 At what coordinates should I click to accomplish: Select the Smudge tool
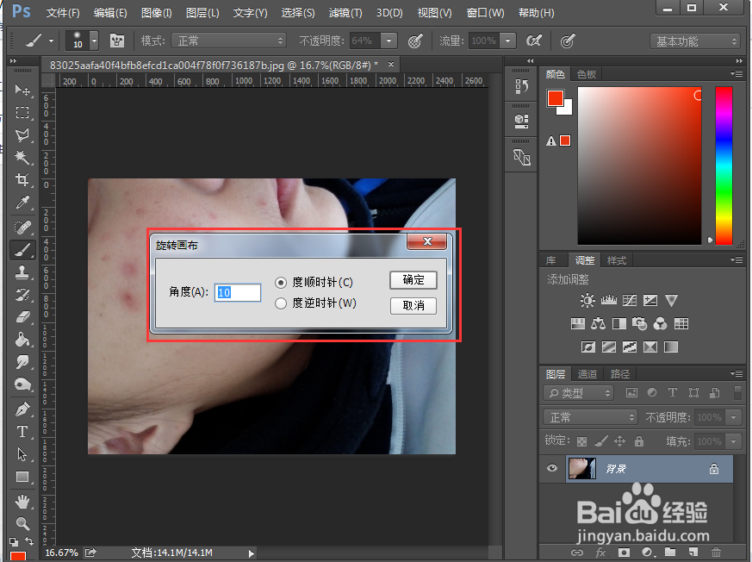(x=22, y=362)
